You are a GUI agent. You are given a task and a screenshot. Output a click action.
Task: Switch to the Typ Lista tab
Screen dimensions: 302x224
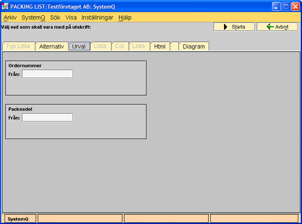(19, 46)
